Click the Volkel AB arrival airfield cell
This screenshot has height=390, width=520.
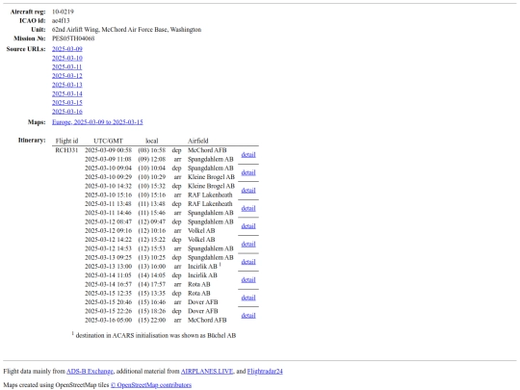[x=201, y=231]
